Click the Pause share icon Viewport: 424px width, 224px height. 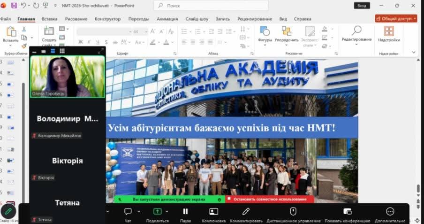tap(185, 211)
